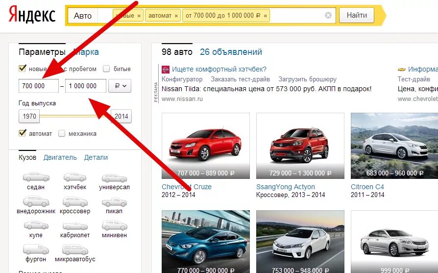The height and width of the screenshot is (273, 438).
Task: Switch to the Параметры tab
Action: coord(42,52)
